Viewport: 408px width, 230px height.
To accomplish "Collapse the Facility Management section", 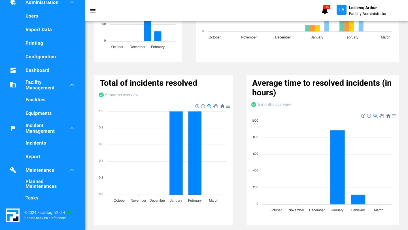I will click(72, 85).
